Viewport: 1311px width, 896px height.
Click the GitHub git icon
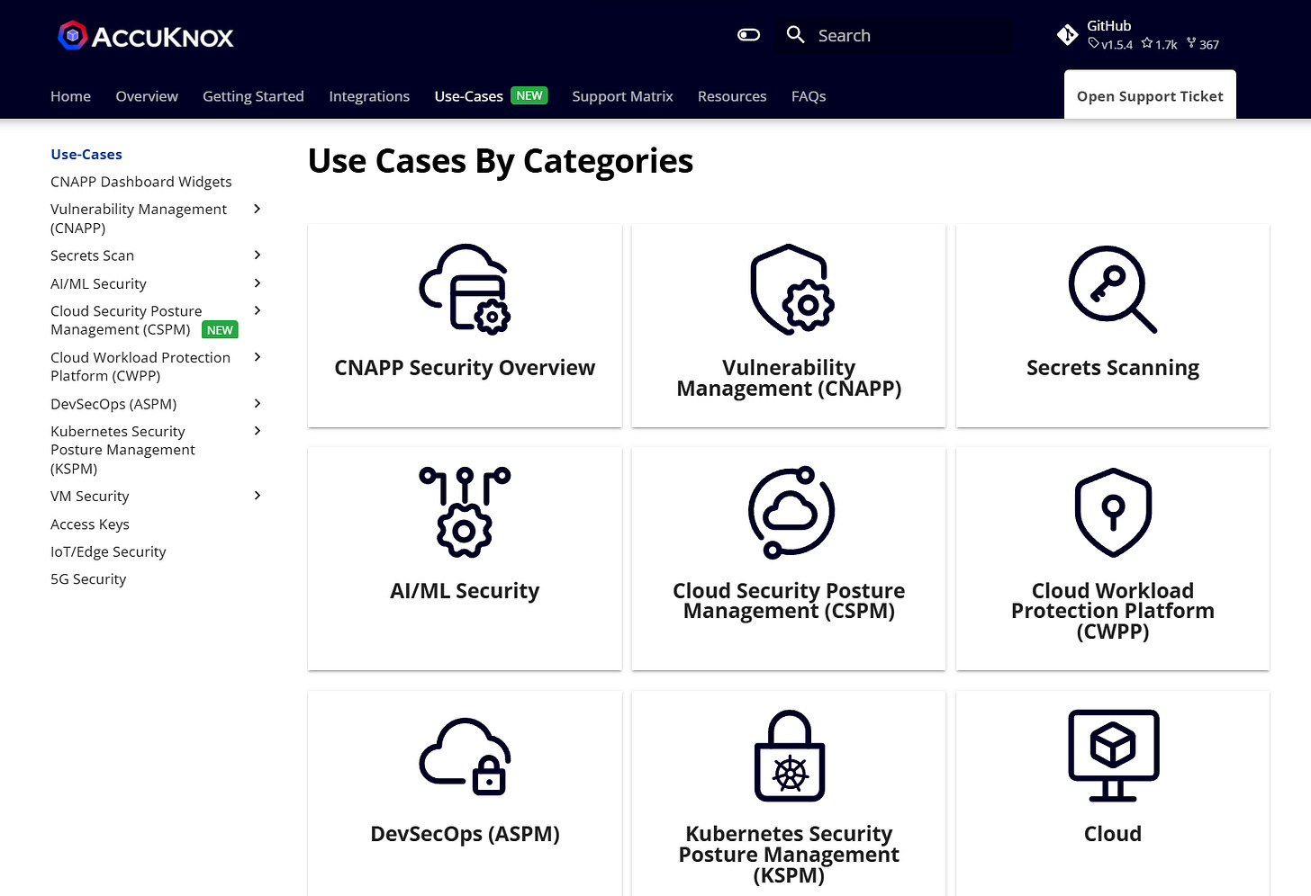1067,35
